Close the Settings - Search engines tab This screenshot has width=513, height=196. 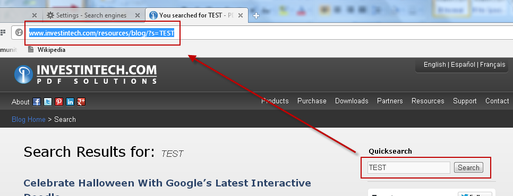click(x=138, y=15)
